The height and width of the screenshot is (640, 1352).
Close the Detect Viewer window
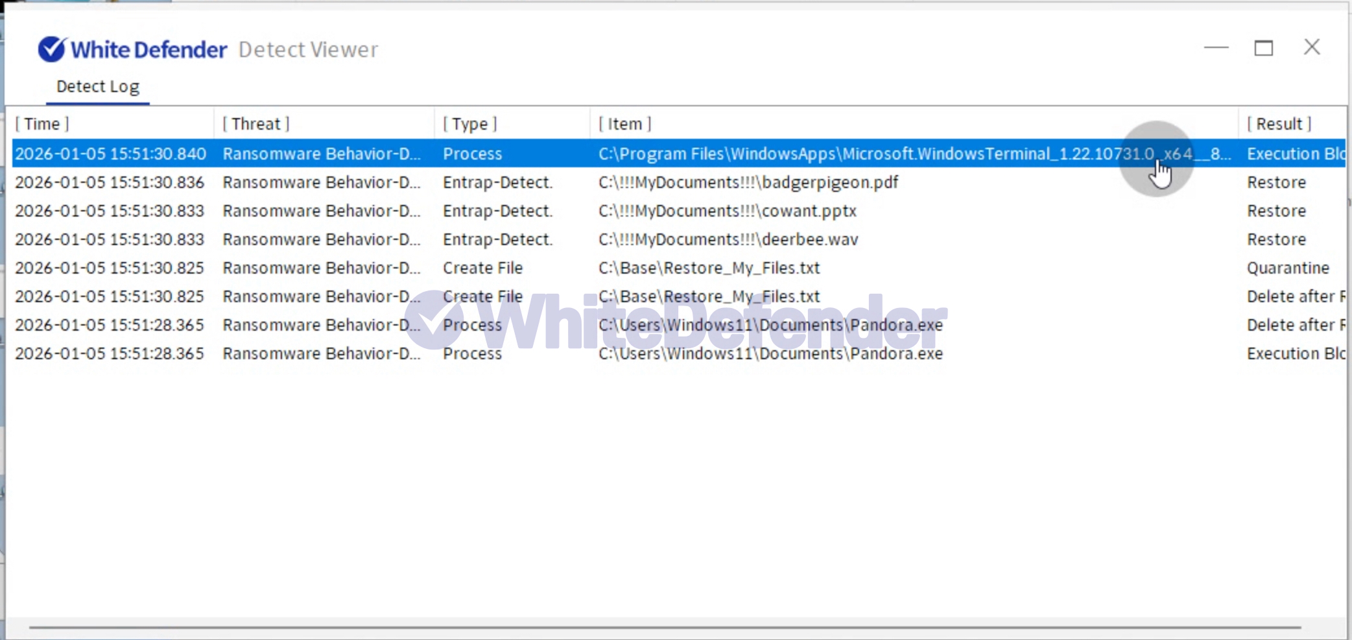(1312, 47)
